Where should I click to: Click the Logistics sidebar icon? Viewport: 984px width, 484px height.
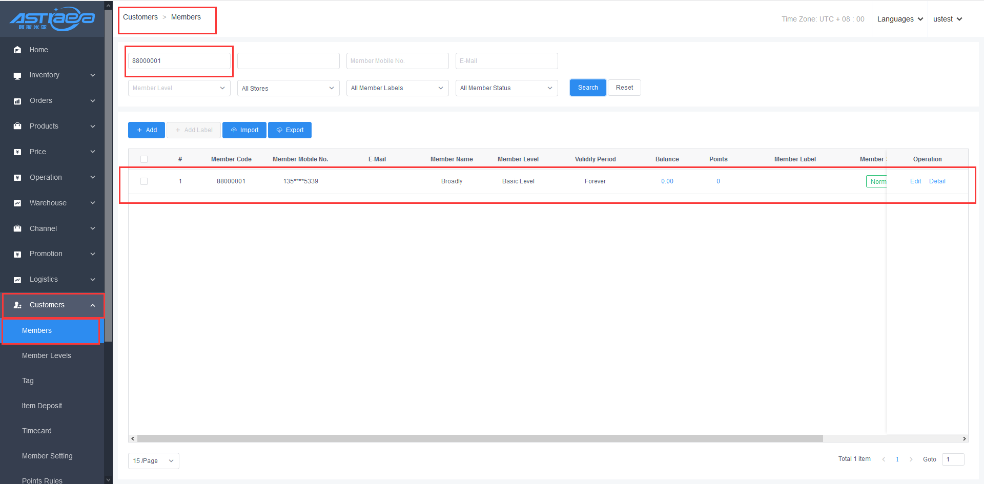click(17, 280)
